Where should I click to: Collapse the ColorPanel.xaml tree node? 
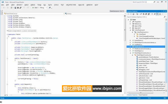pos(130,30)
